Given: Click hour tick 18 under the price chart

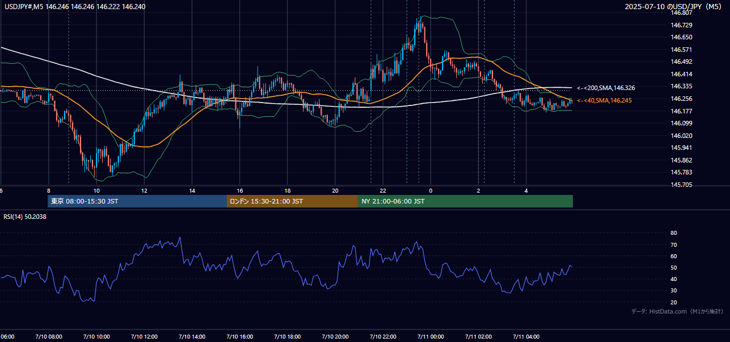Looking at the screenshot, I should coord(287,190).
